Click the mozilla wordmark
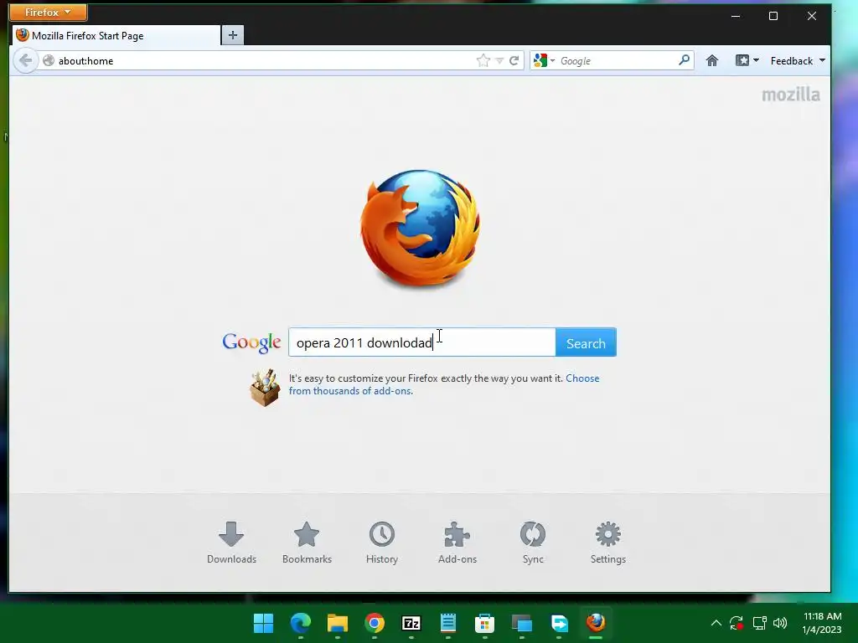The image size is (858, 643). 791,95
